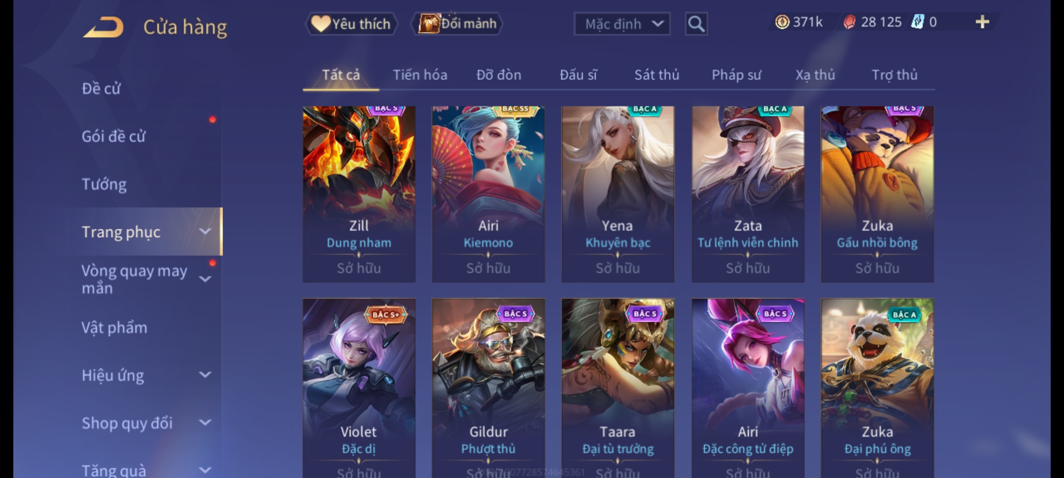Open Yêu thích heart favorites

coord(351,24)
